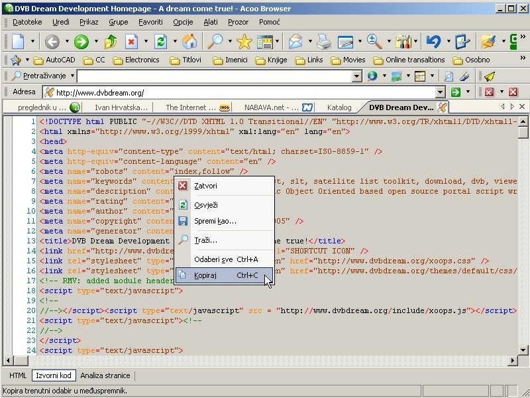This screenshot has width=530, height=398.
Task: Click the green Forward arrow icon
Action: (x=81, y=42)
